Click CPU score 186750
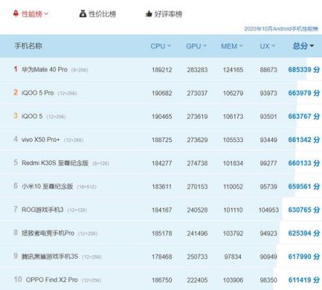 click(162, 280)
